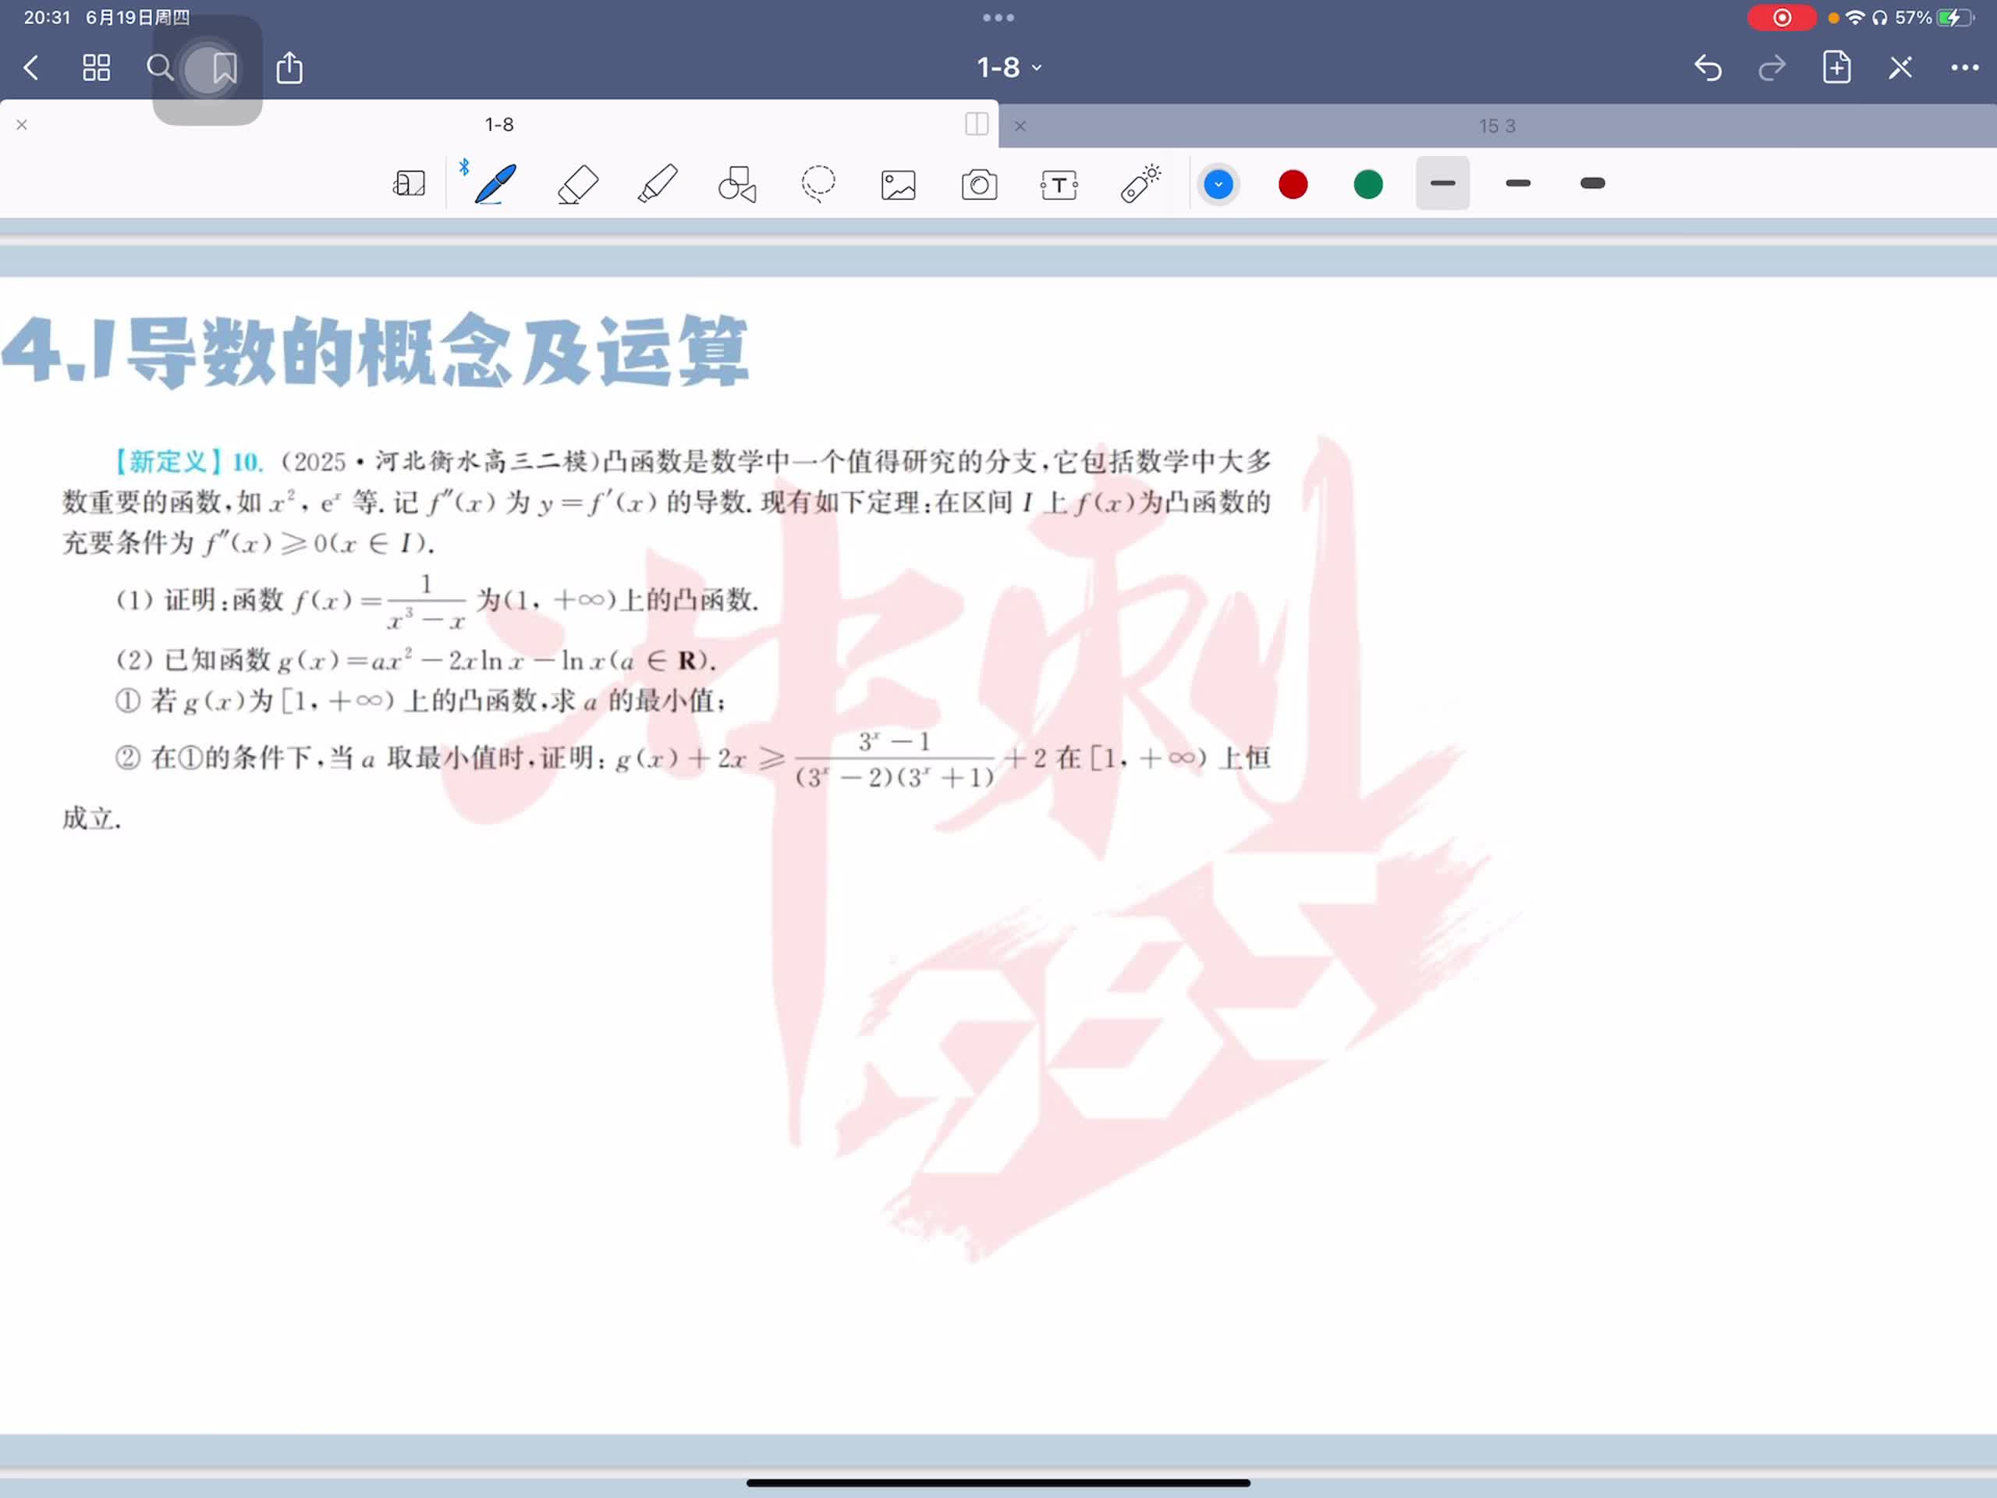Screen dimensions: 1997x1498
Task: Select the Pen tool
Action: [x=495, y=184]
